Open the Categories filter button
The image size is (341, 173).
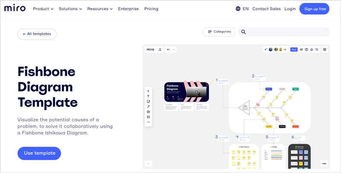tap(219, 31)
